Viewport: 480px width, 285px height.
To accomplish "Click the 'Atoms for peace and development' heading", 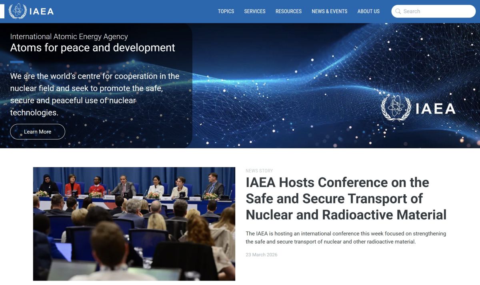I will (93, 48).
